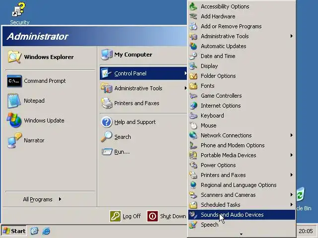Screen dimensions: 318x238
Task: Click the Log Off button
Action: (x=125, y=216)
